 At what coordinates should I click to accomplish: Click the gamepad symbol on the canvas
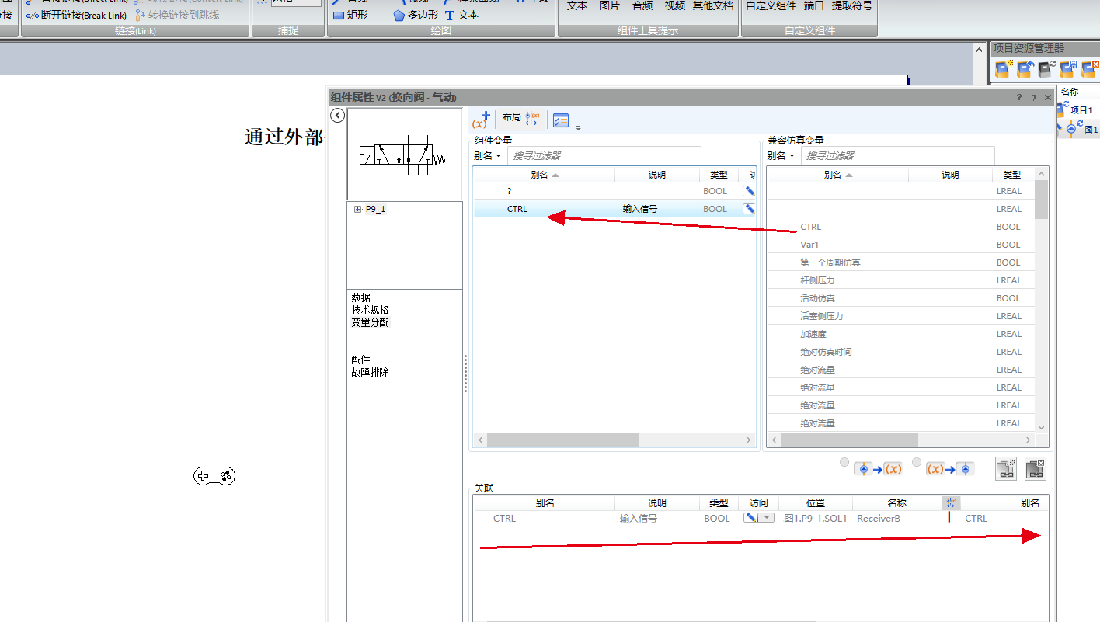[214, 476]
